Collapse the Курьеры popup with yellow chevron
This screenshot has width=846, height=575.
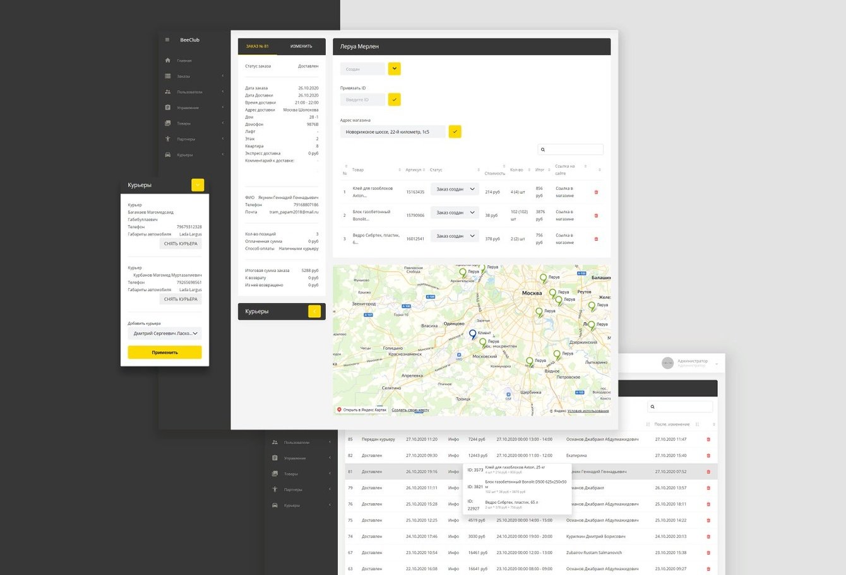click(x=198, y=185)
